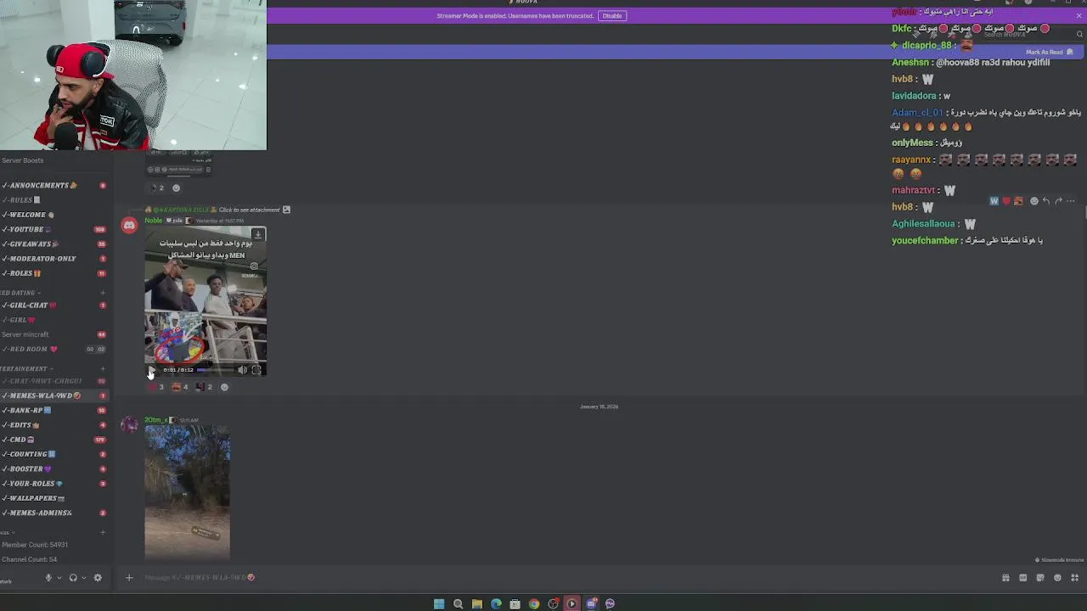Viewport: 1087px width, 611px height.
Task: Click Server Boosts in the sidebar
Action: coord(22,160)
